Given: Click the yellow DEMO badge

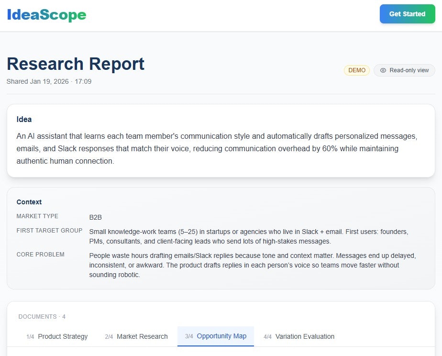Looking at the screenshot, I should pyautogui.click(x=356, y=70).
